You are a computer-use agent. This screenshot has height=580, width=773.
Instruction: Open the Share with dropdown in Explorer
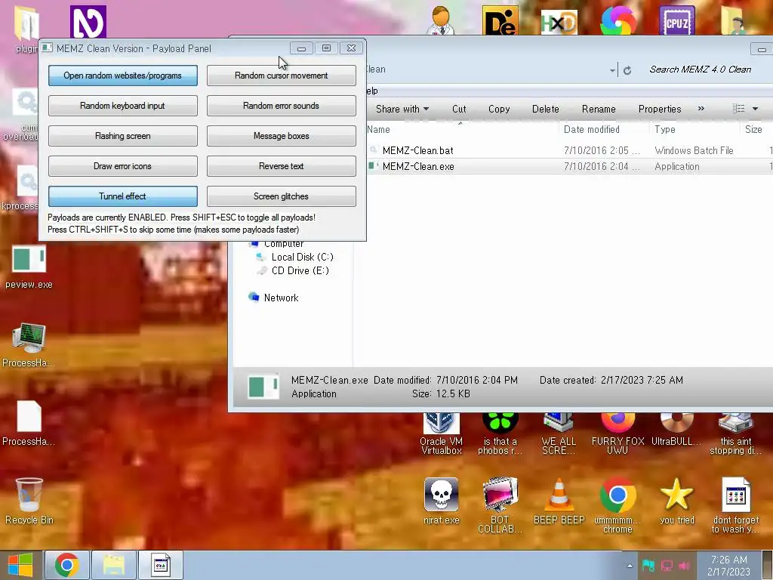pos(402,109)
